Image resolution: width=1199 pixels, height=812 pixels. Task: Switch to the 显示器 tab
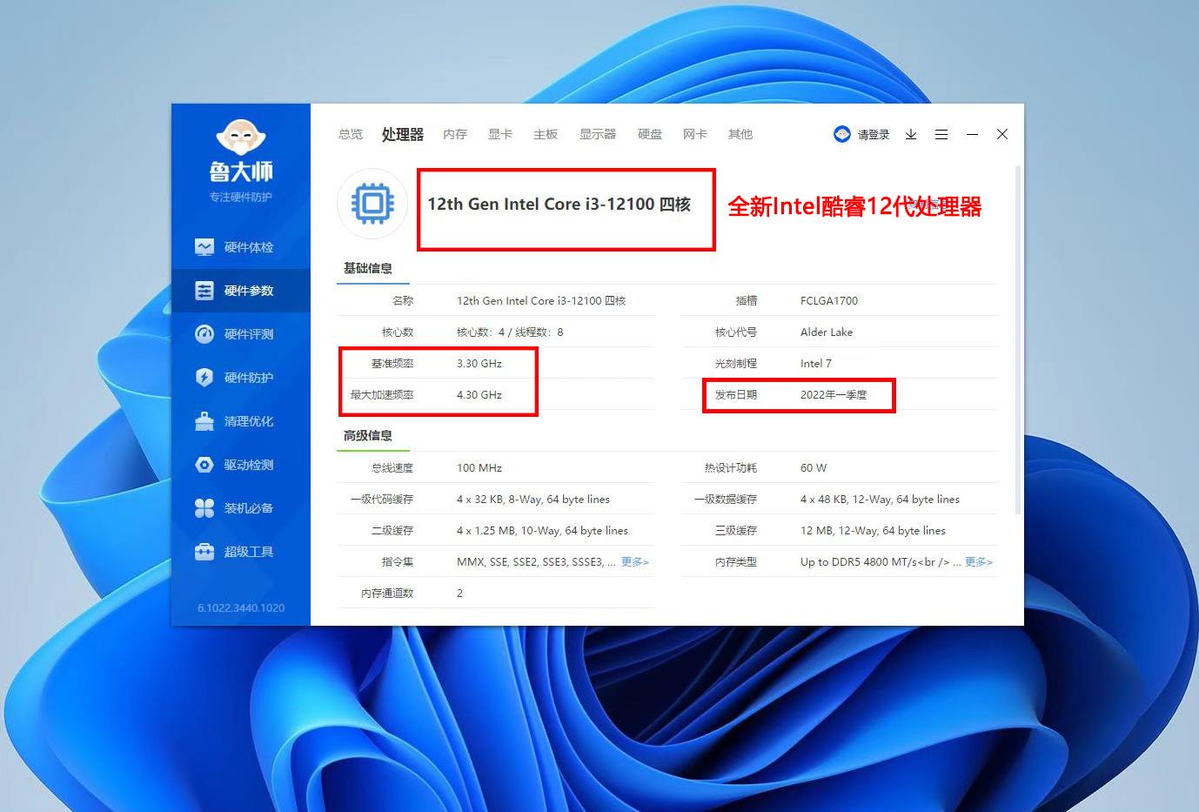[598, 134]
